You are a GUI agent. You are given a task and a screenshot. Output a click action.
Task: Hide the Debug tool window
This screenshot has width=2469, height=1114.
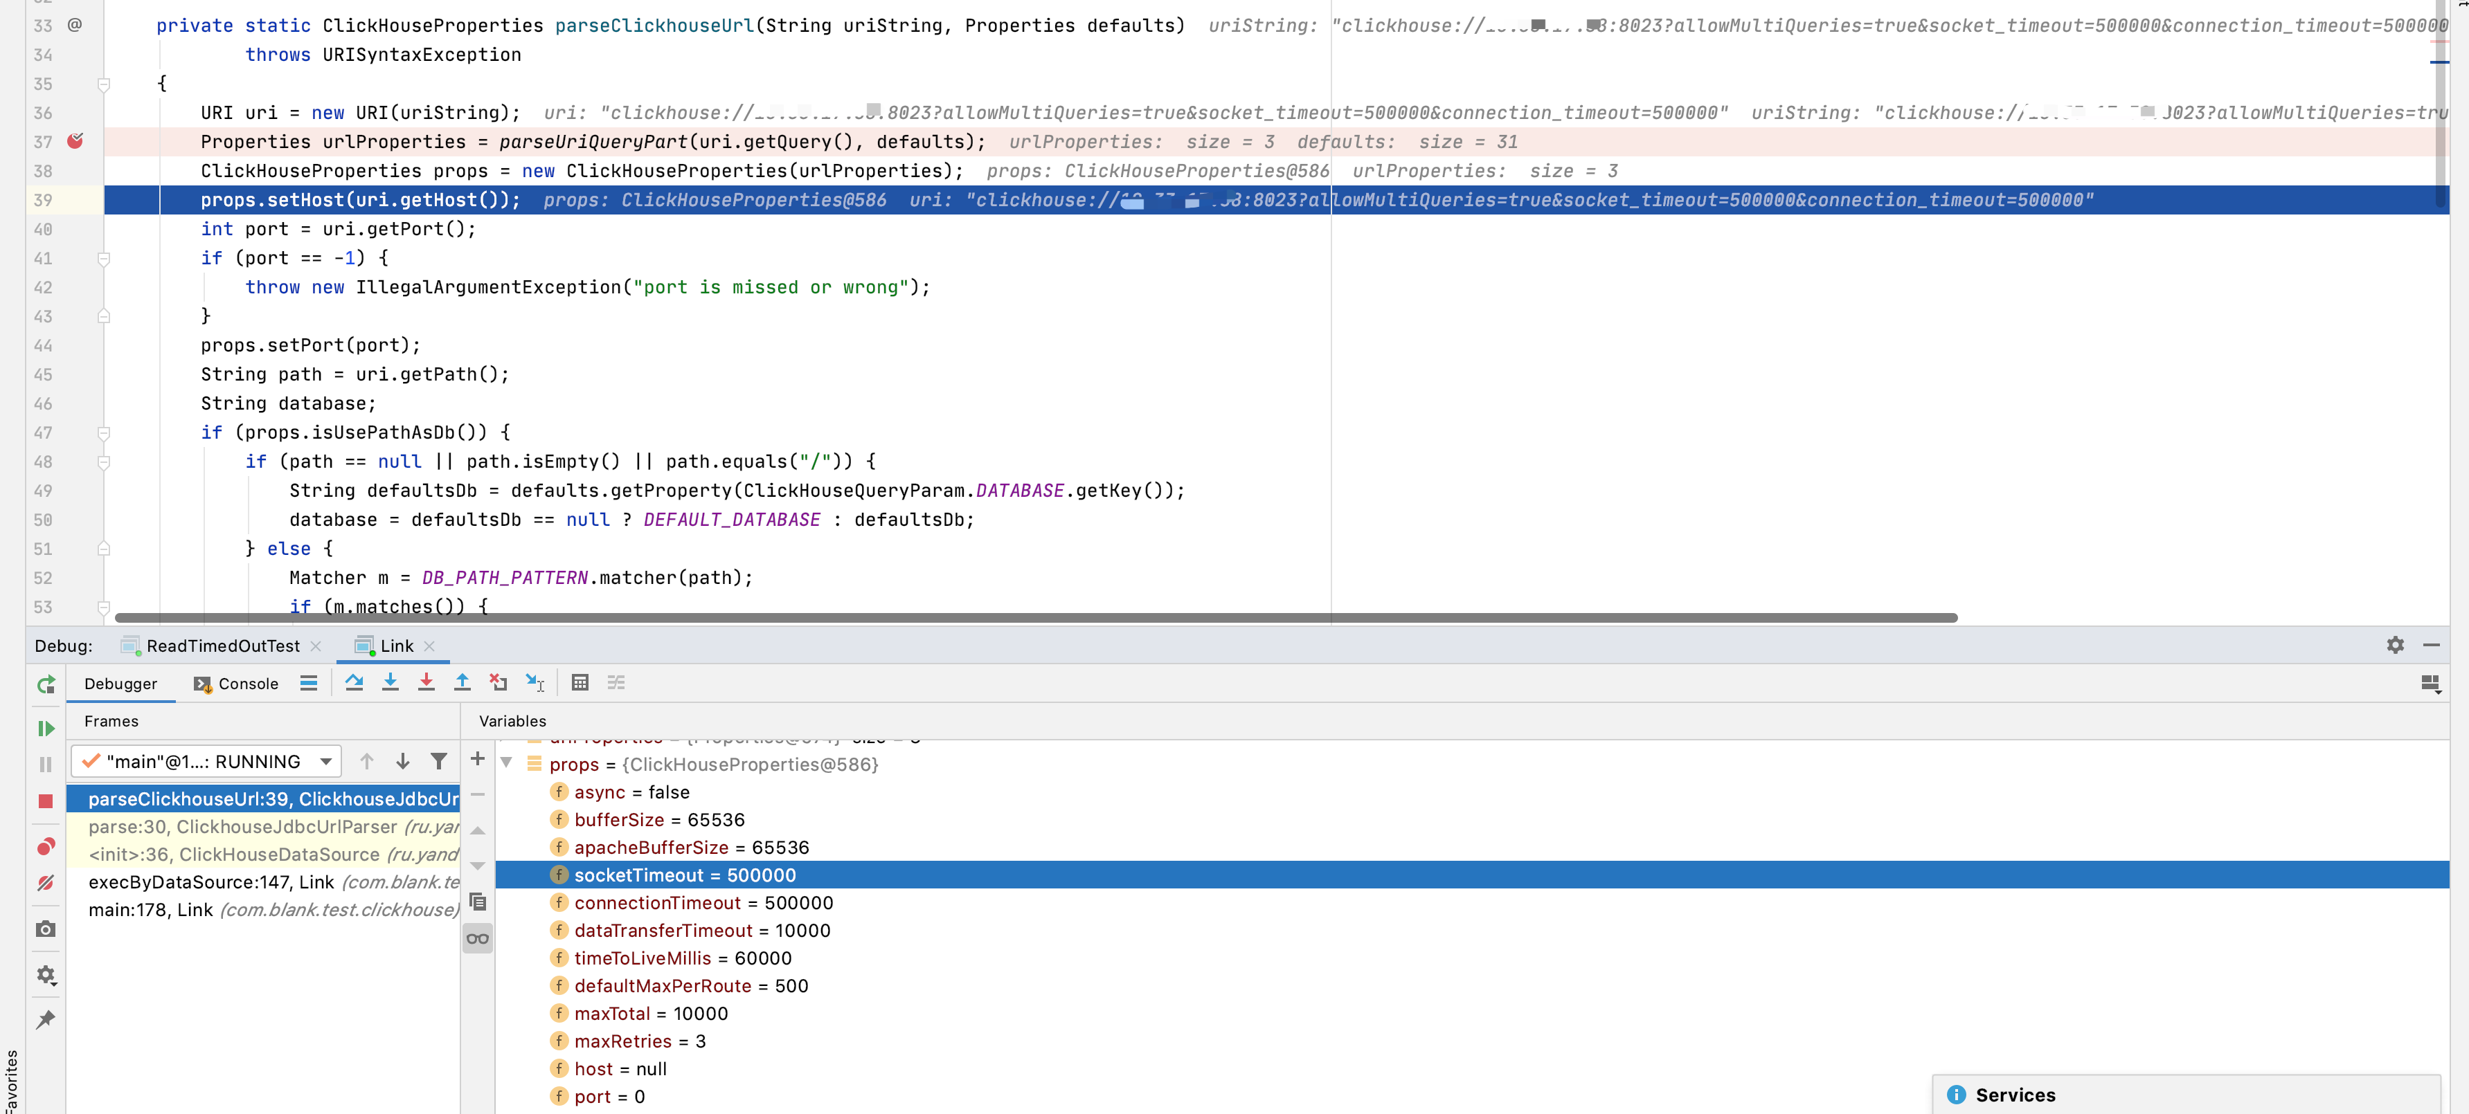pyautogui.click(x=2432, y=646)
